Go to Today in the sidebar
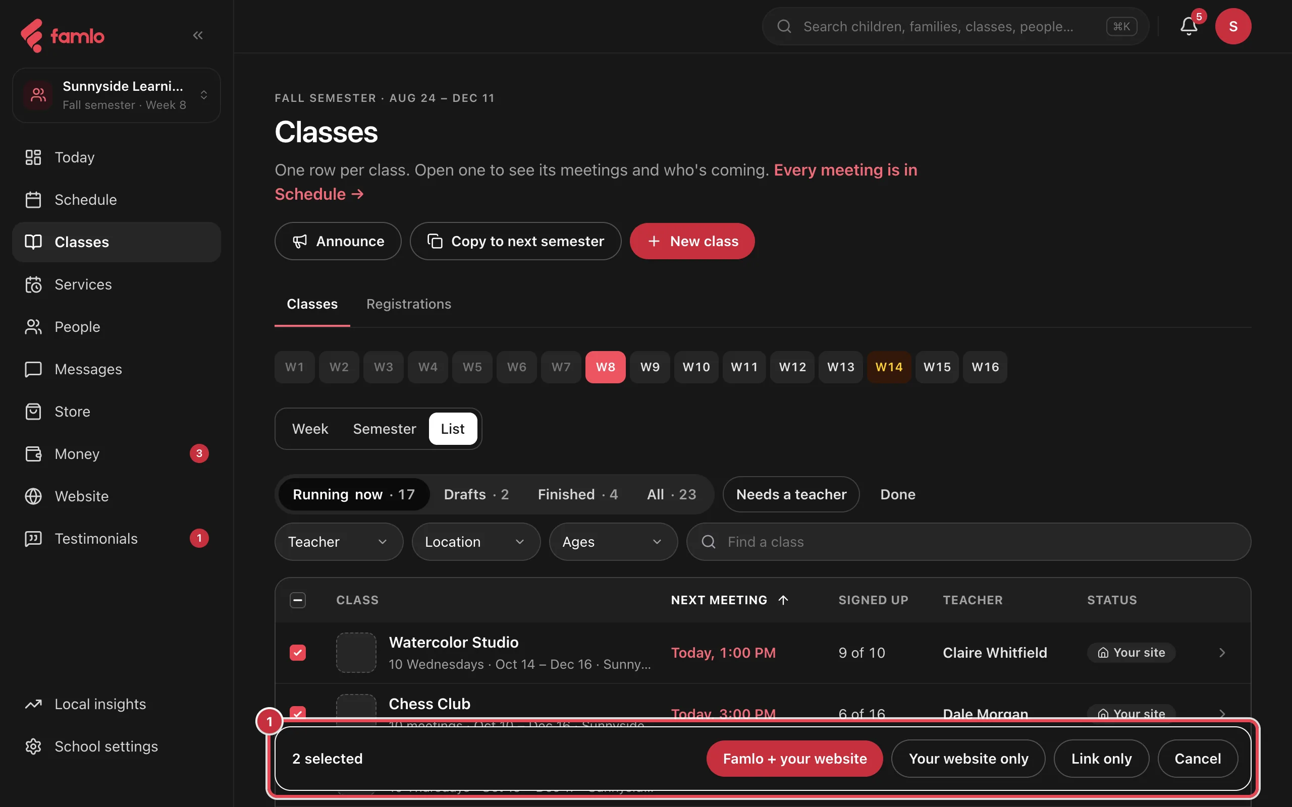Image resolution: width=1292 pixels, height=807 pixels. 117,157
